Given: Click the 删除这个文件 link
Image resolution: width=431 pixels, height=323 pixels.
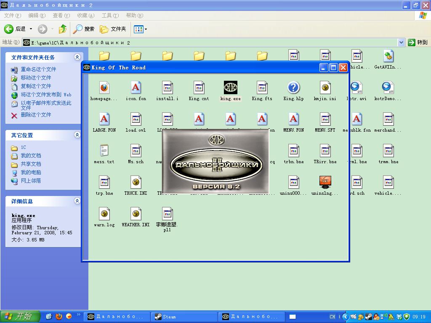Looking at the screenshot, I should 36,115.
